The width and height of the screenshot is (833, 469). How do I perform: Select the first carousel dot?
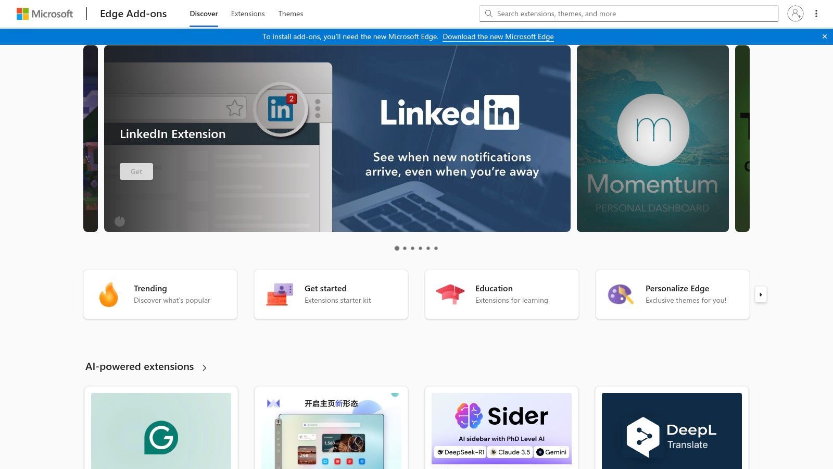pos(397,248)
